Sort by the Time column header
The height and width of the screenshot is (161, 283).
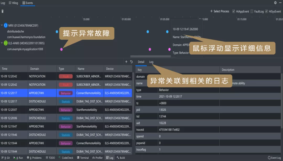point(14,69)
